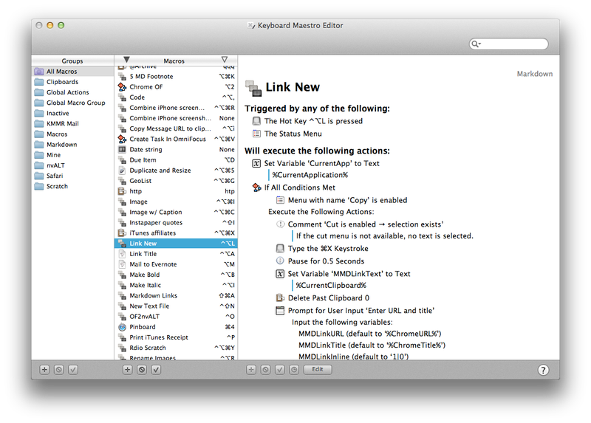Select the Macros group folder

(72, 134)
